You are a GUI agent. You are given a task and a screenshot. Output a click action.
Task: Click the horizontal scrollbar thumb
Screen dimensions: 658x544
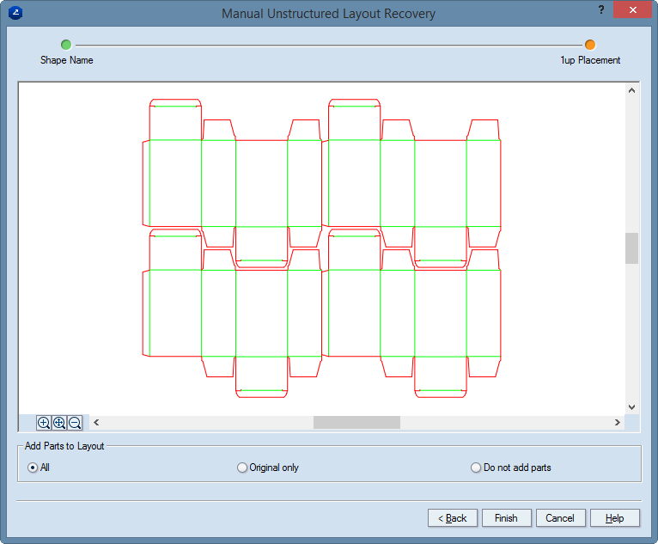[x=356, y=422]
